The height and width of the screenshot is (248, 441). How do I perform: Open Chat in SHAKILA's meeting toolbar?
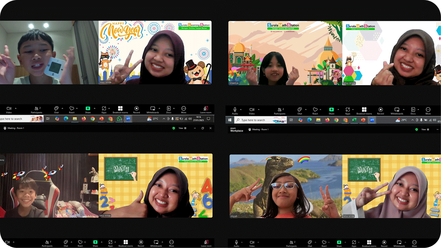(299, 111)
